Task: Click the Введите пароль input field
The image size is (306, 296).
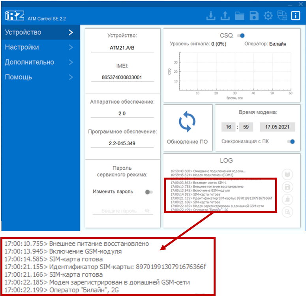Action: coord(118,211)
